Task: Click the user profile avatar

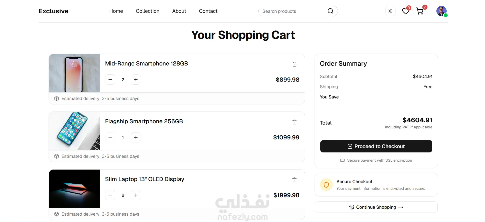Action: (x=442, y=11)
